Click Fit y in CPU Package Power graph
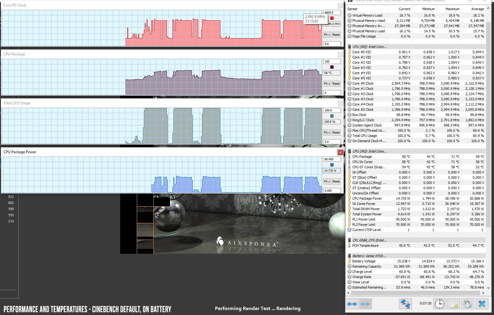The height and width of the screenshot is (315, 494). (x=327, y=181)
